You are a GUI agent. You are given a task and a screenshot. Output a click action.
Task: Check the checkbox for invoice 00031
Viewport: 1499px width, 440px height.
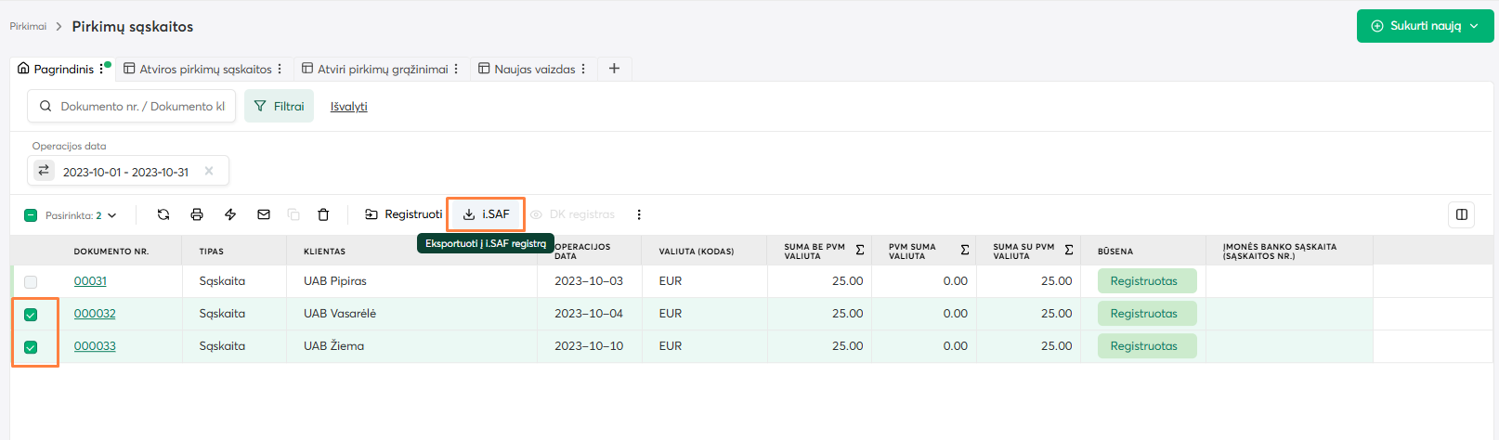(31, 281)
